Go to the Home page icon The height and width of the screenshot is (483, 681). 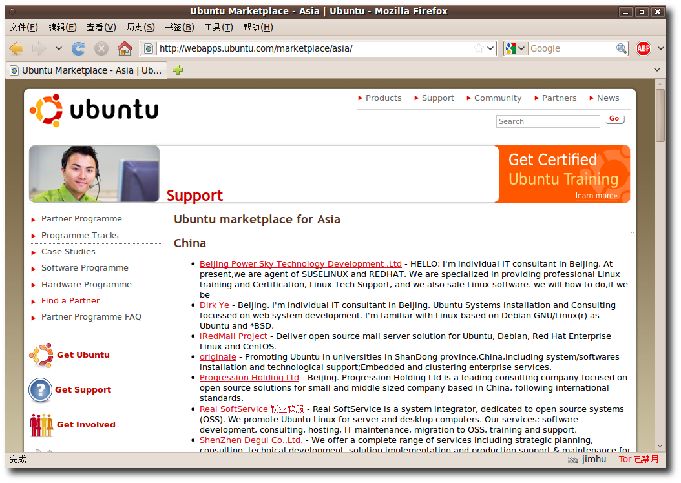click(125, 48)
